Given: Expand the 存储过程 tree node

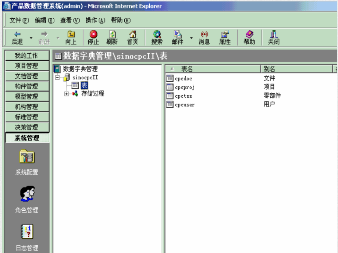Looking at the screenshot, I should [67, 94].
